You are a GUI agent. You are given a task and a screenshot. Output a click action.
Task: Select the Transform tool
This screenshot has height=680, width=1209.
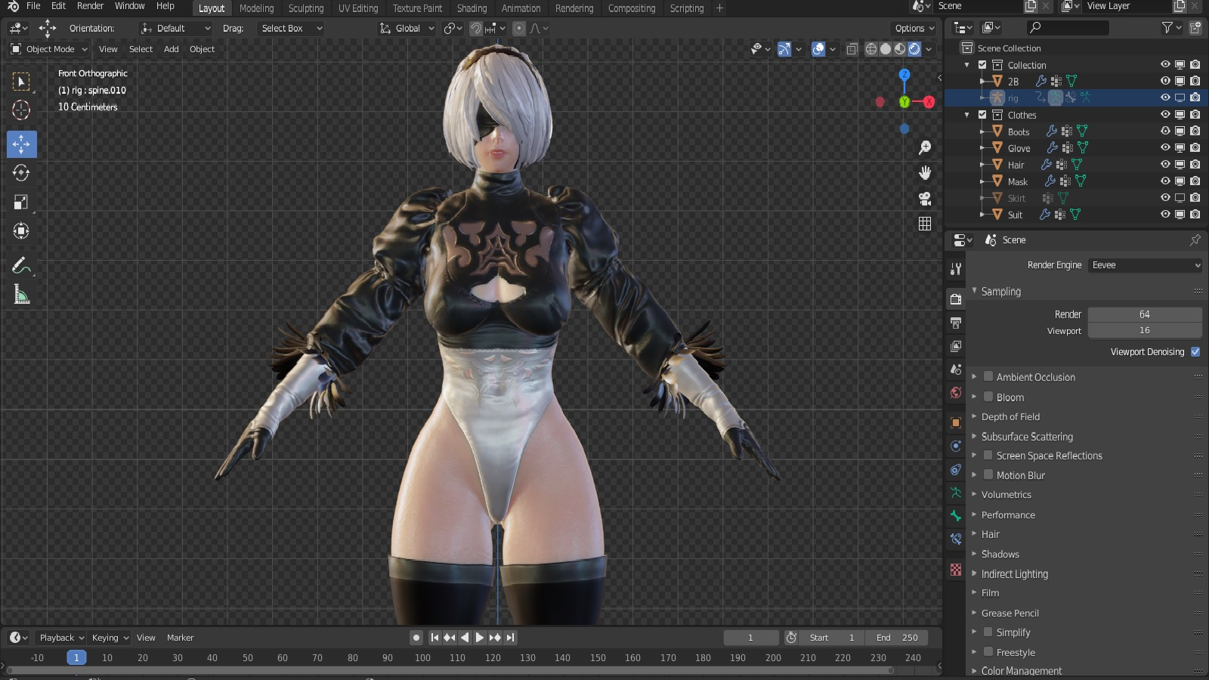(x=21, y=230)
